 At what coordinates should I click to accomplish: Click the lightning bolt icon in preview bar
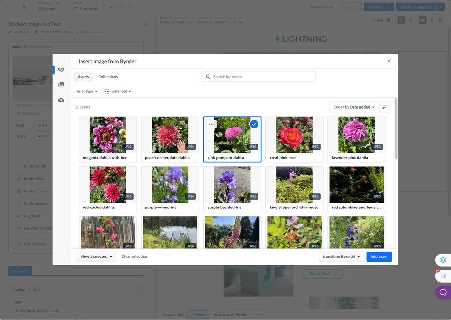pyautogui.click(x=432, y=20)
